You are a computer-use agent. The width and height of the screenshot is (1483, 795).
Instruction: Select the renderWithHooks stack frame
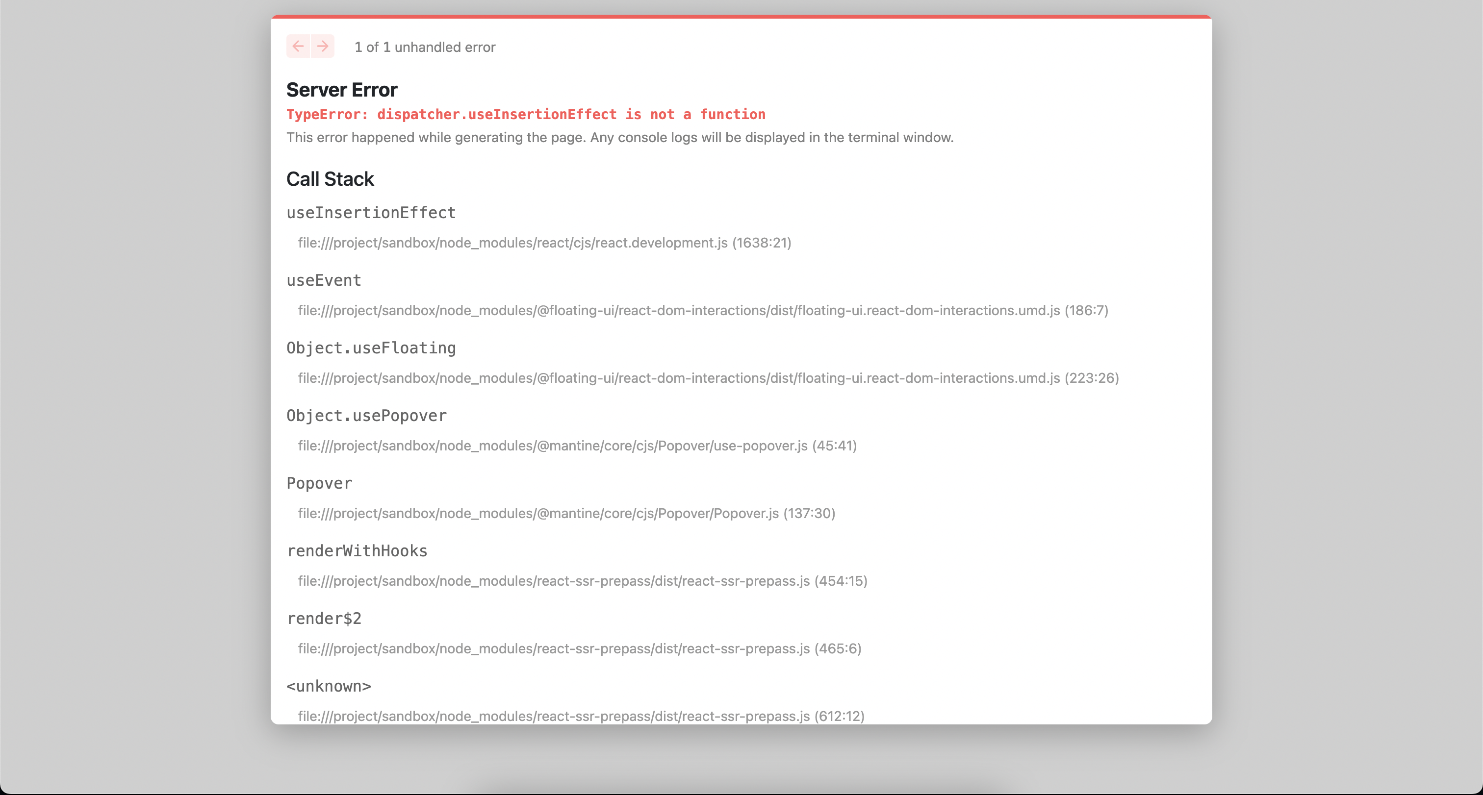pos(357,550)
